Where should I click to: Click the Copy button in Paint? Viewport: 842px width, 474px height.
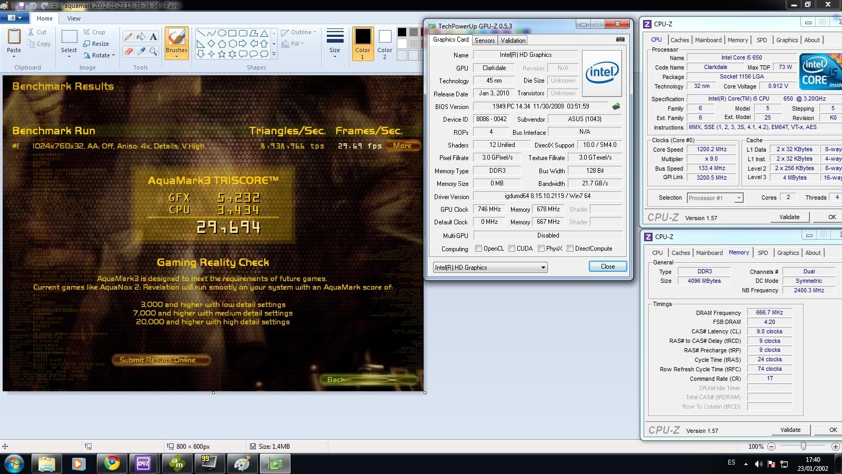[40, 44]
